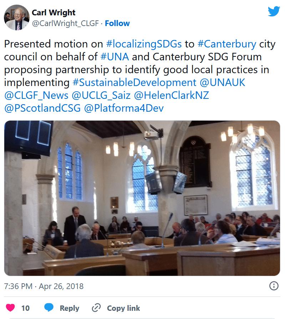285x319 pixels.
Task: Open Carl Wright's profile avatar
Action: tap(17, 17)
